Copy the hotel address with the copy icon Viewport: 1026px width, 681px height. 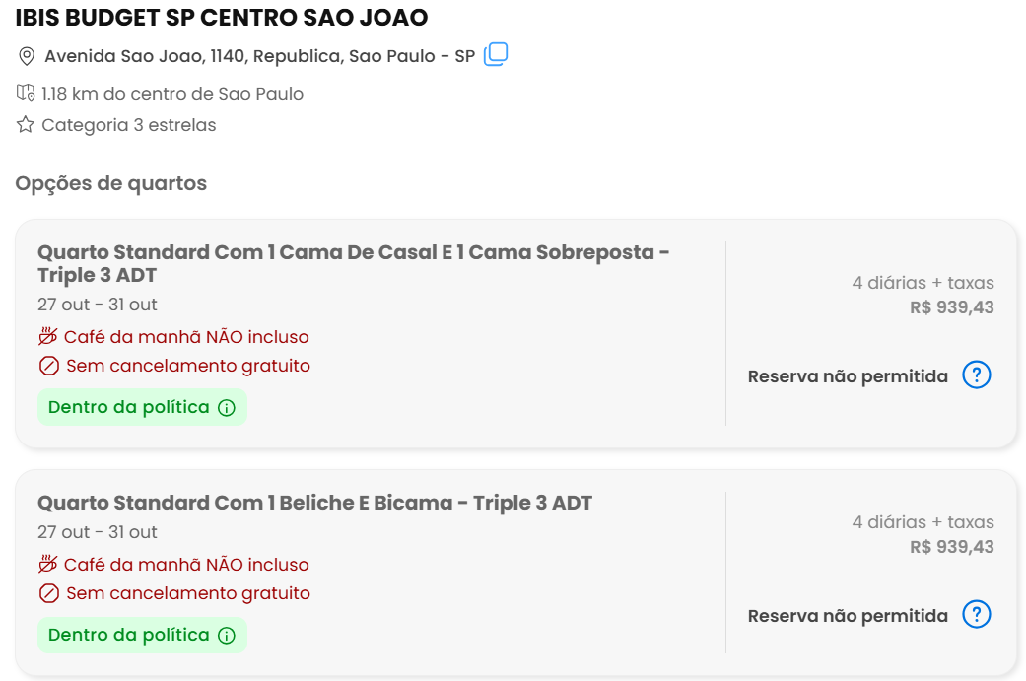[496, 54]
